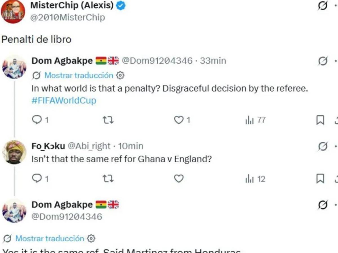This screenshot has height=253, width=338.
Task: Show translation of Dom's first tweet
Action: (79, 75)
